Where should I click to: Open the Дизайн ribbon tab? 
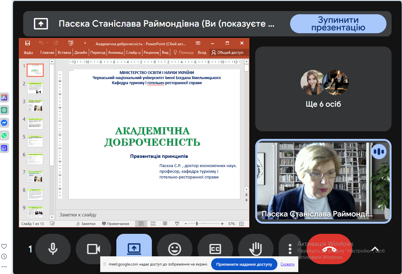pyautogui.click(x=81, y=53)
